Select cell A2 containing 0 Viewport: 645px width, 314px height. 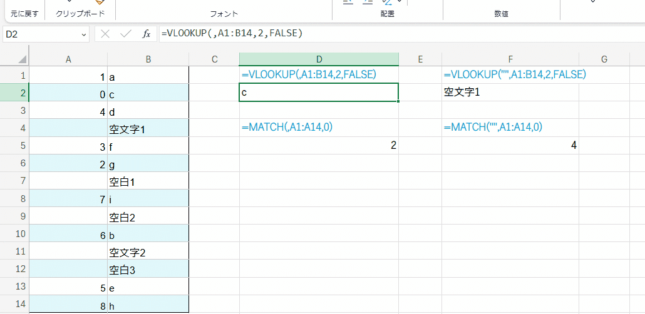pos(68,93)
